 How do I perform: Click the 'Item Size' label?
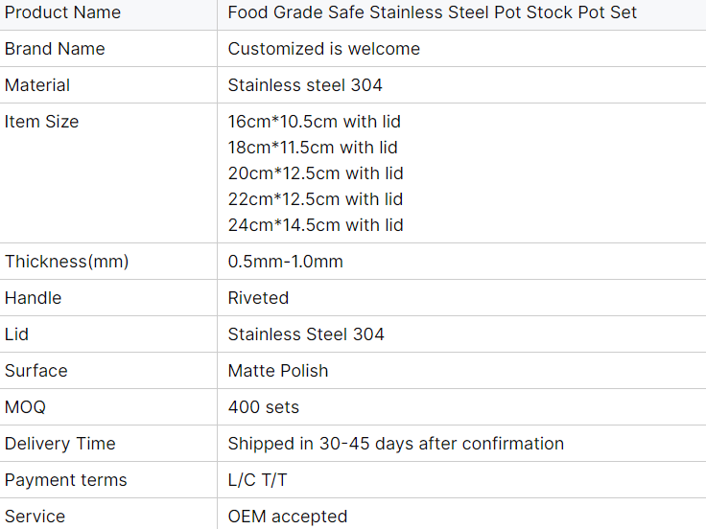click(x=41, y=122)
